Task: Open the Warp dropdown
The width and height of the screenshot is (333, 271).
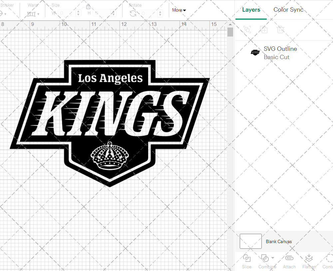Action: click(33, 14)
